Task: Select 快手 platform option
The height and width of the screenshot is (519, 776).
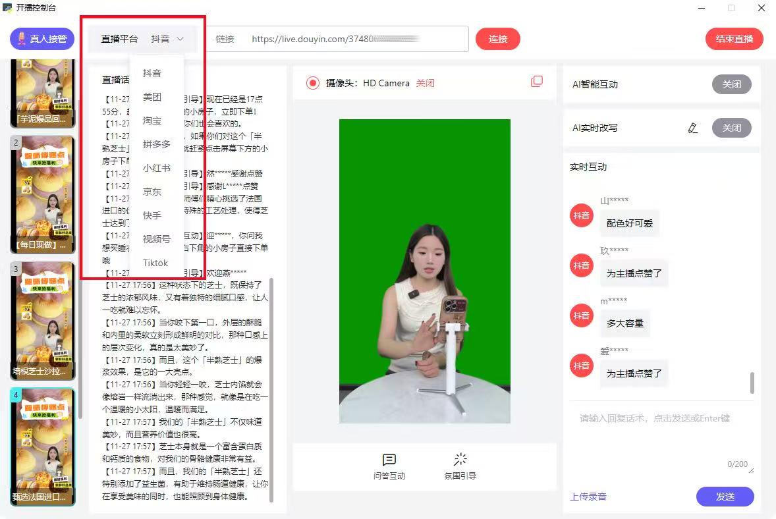Action: click(152, 216)
